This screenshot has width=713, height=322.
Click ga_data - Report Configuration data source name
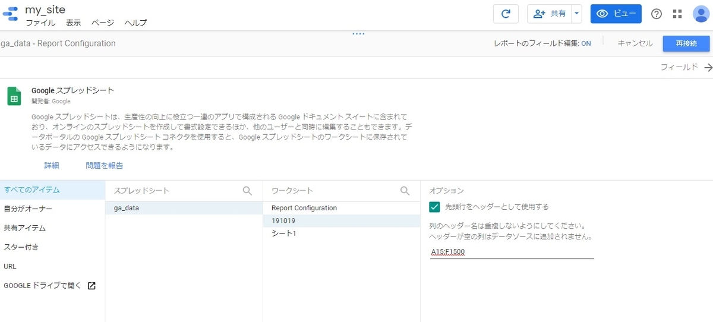tap(58, 43)
